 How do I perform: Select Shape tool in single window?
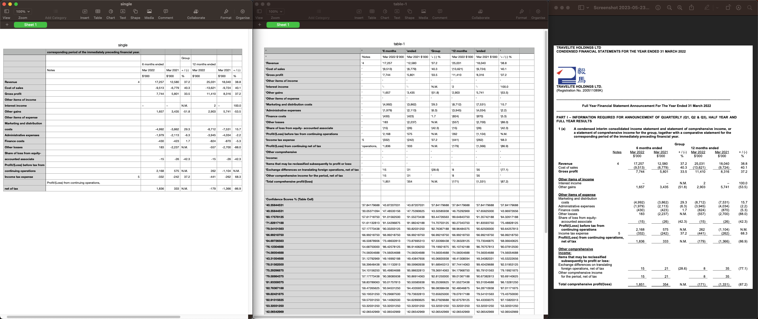point(135,12)
